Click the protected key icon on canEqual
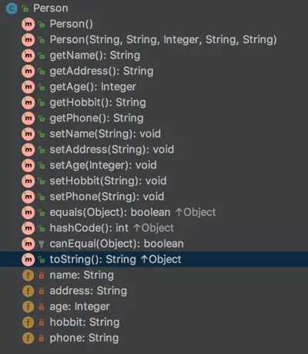The image size is (308, 354). 42,244
